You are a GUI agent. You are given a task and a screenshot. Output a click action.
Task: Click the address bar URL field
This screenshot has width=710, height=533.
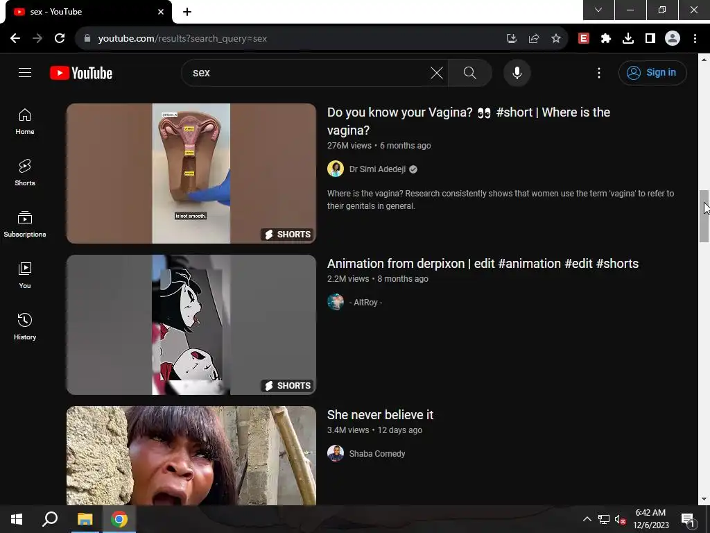tap(290, 39)
